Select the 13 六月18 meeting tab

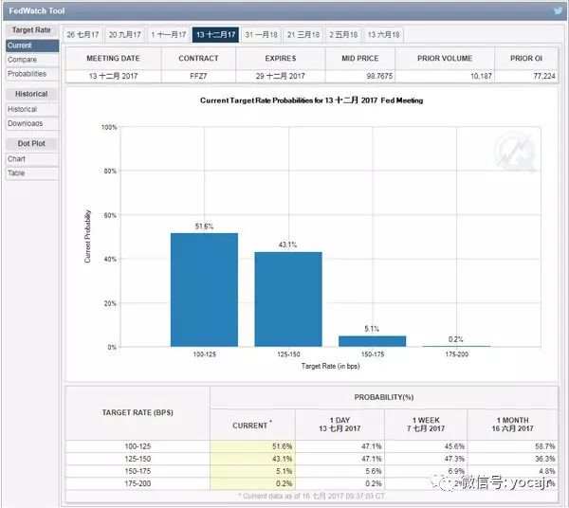point(383,35)
